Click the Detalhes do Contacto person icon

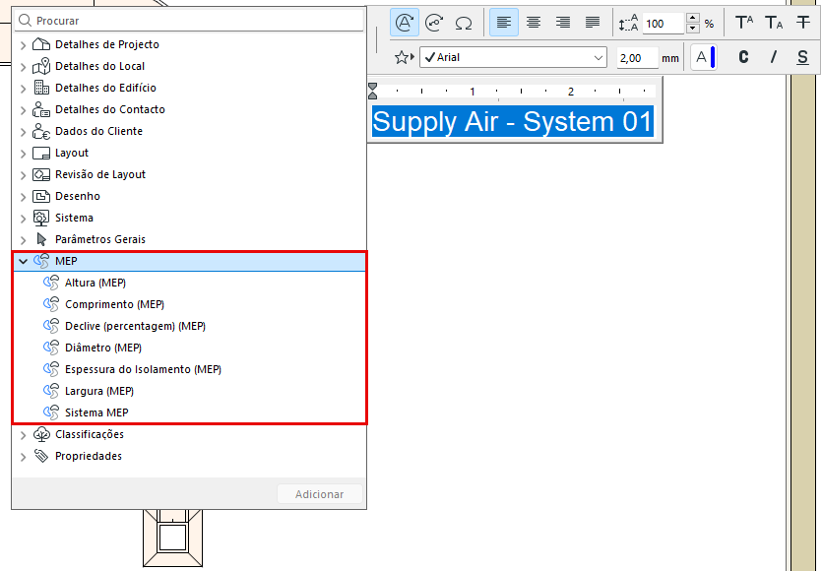pyautogui.click(x=41, y=109)
